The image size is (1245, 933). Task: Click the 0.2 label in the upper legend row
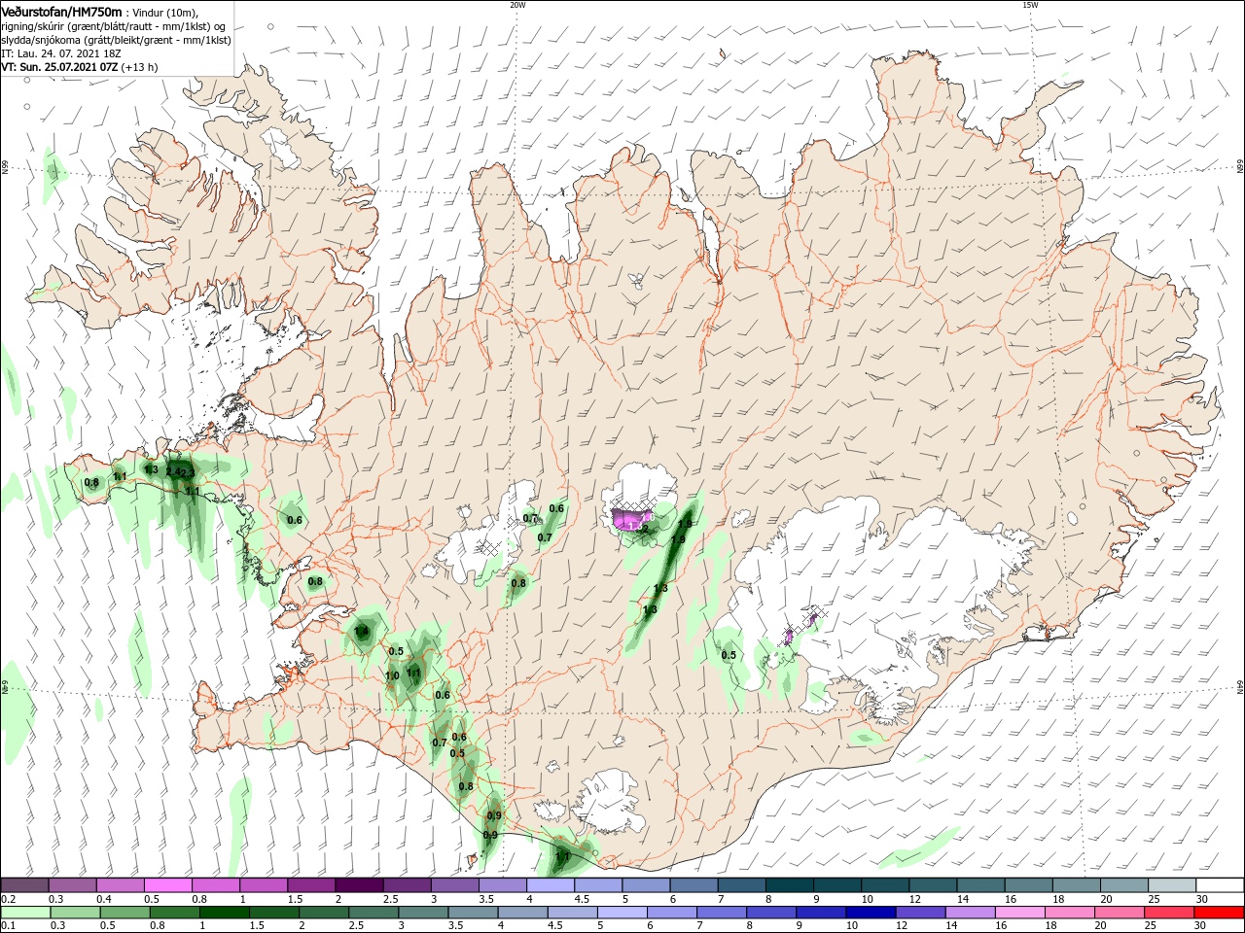(8, 899)
